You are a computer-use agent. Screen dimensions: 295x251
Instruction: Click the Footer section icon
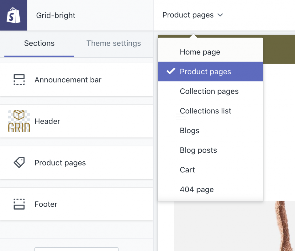click(x=19, y=204)
